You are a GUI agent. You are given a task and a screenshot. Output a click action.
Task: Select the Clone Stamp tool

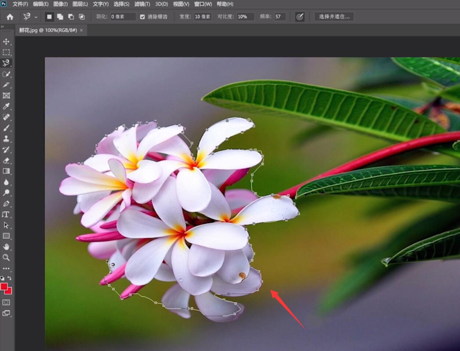6,139
